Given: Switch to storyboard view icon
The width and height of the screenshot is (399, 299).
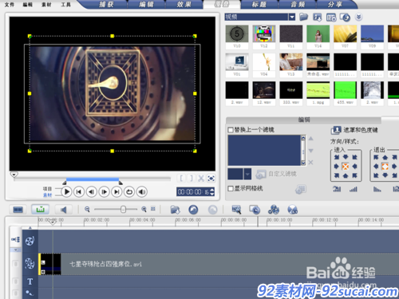Looking at the screenshot, I should pyautogui.click(x=18, y=210).
